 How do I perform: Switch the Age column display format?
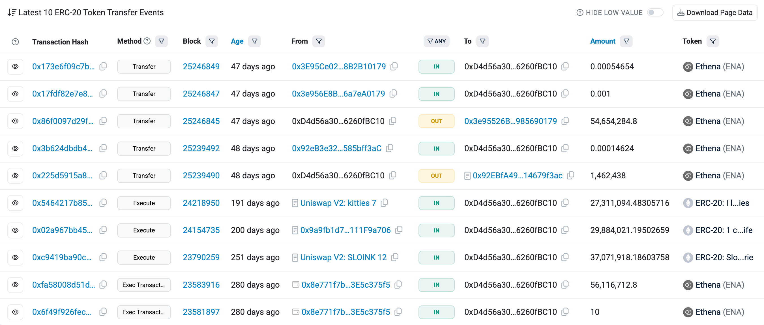(x=237, y=41)
